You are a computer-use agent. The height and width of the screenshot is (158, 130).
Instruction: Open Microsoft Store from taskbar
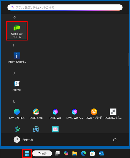coord(92,154)
